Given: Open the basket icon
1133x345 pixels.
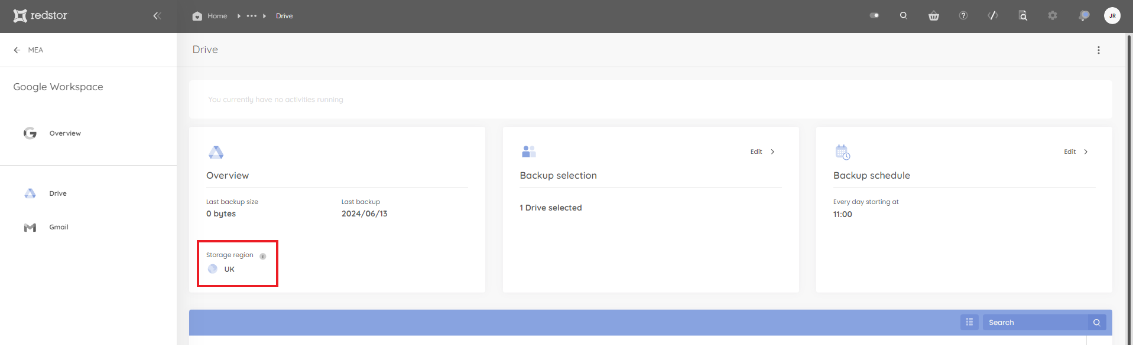Looking at the screenshot, I should (x=934, y=16).
